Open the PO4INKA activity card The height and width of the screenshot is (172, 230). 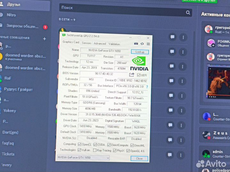[x=218, y=43]
